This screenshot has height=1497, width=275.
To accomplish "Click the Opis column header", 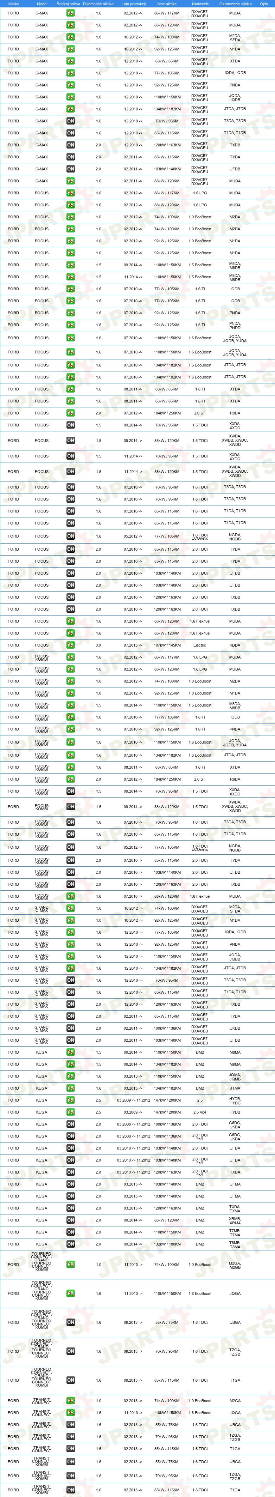I will (x=263, y=4).
